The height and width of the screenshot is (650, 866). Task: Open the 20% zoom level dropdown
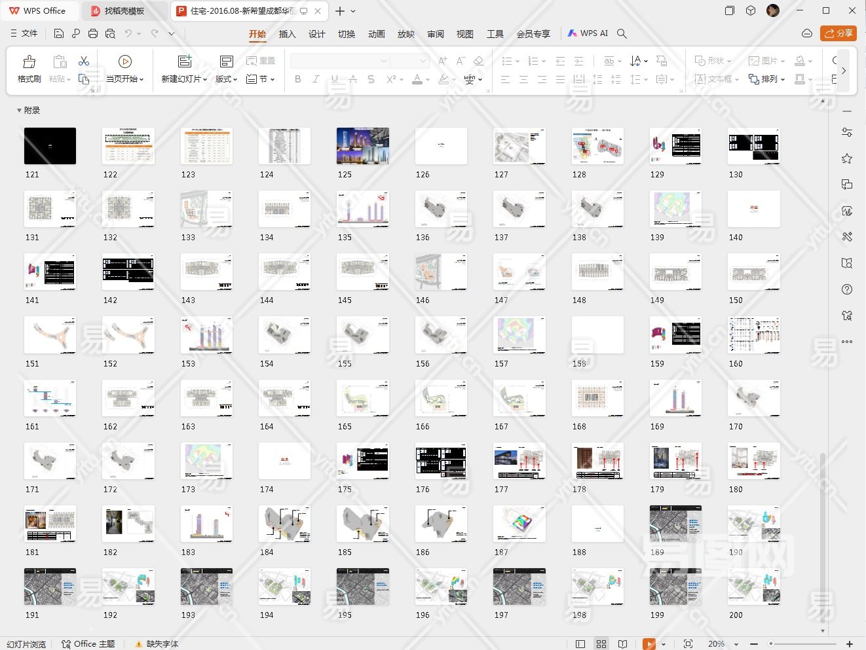[723, 644]
